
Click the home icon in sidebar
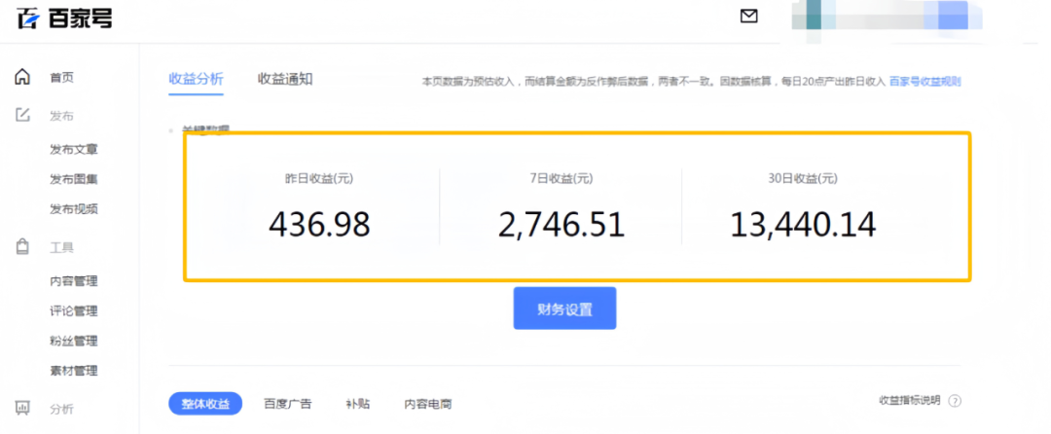pyautogui.click(x=22, y=78)
